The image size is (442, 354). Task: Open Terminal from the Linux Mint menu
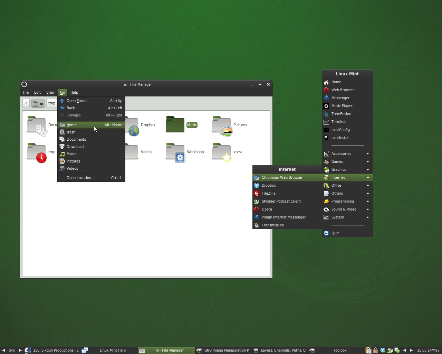coord(347,122)
